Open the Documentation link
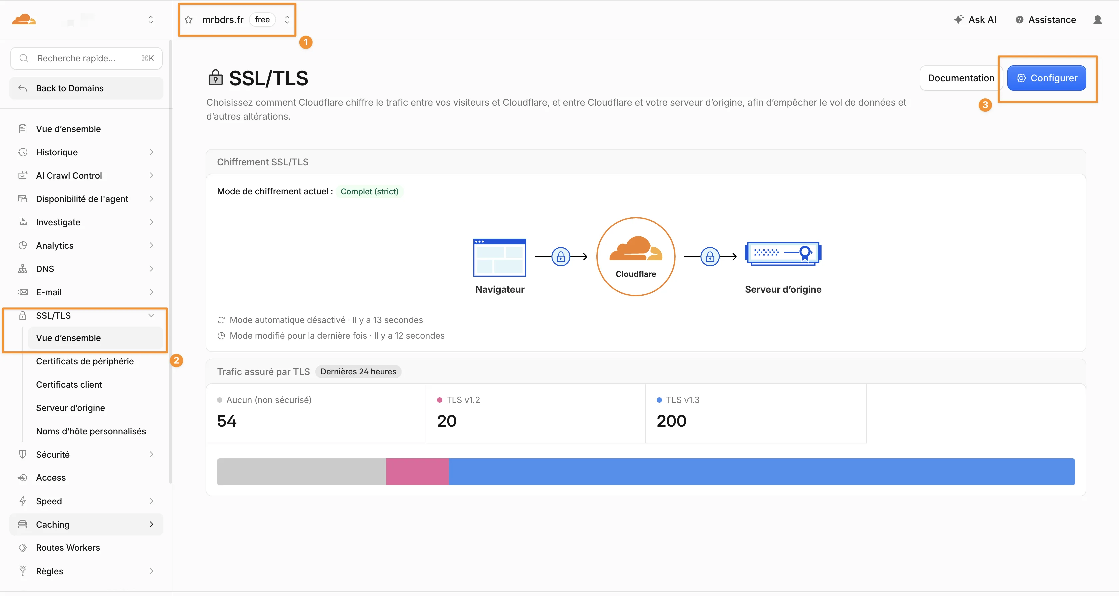The width and height of the screenshot is (1119, 596). click(961, 78)
